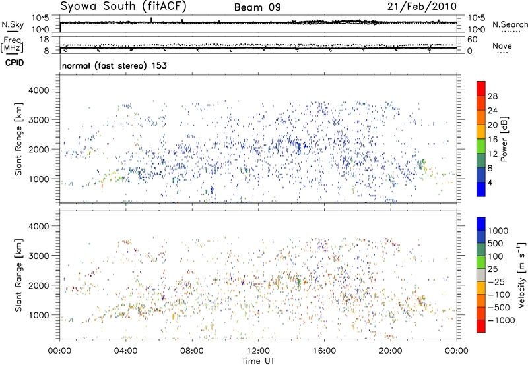Click the '1000' tick in the velocity panel
Viewport: 528px width, 365px height.
(x=38, y=315)
